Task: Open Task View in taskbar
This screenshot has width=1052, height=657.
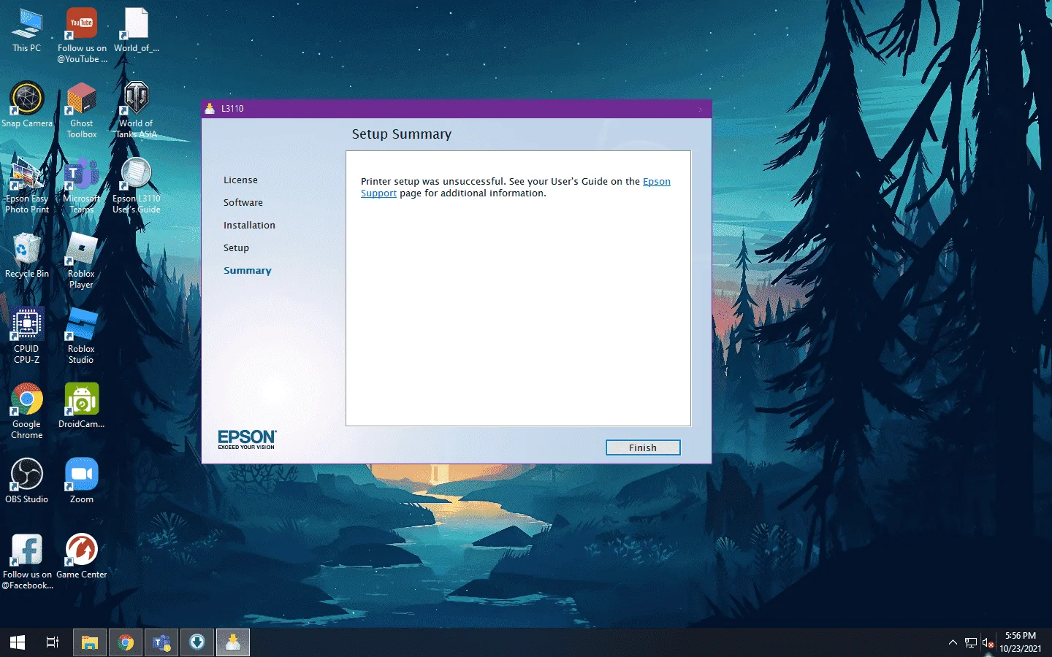Action: [53, 642]
